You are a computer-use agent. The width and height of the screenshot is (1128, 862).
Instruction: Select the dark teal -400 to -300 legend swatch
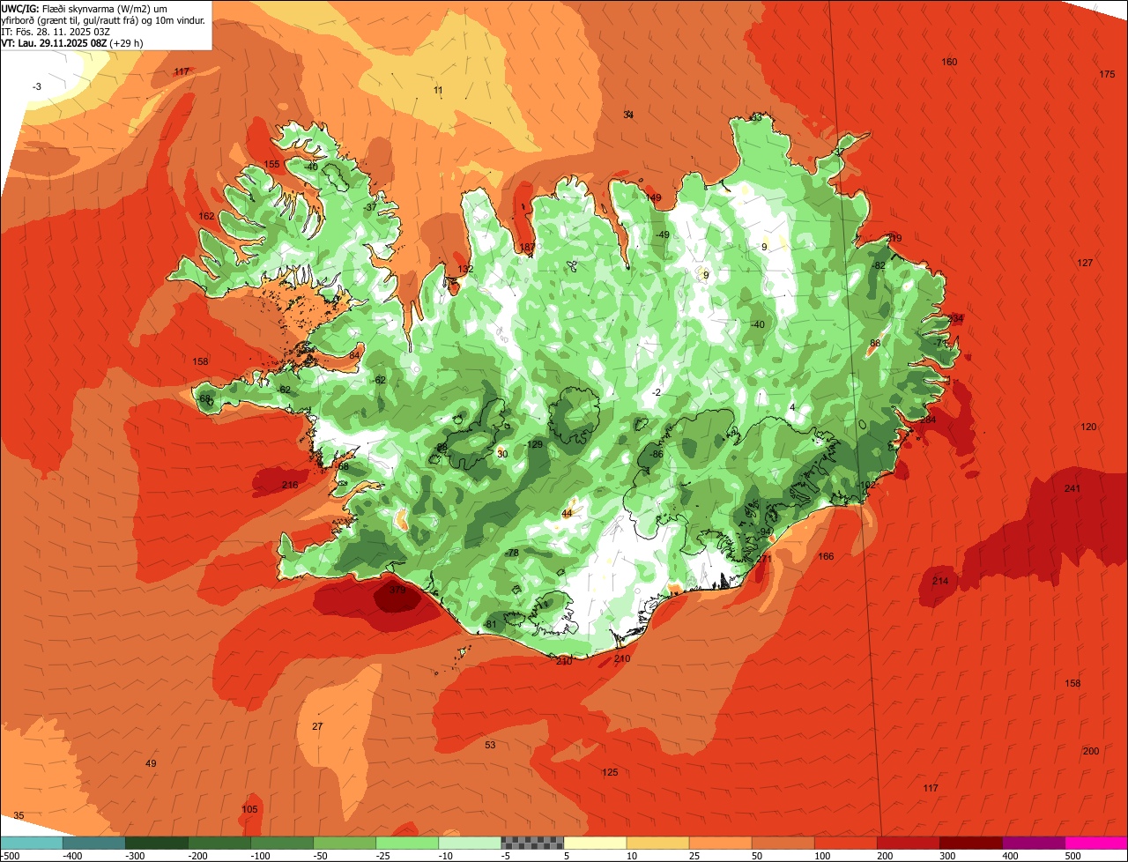[x=94, y=843]
